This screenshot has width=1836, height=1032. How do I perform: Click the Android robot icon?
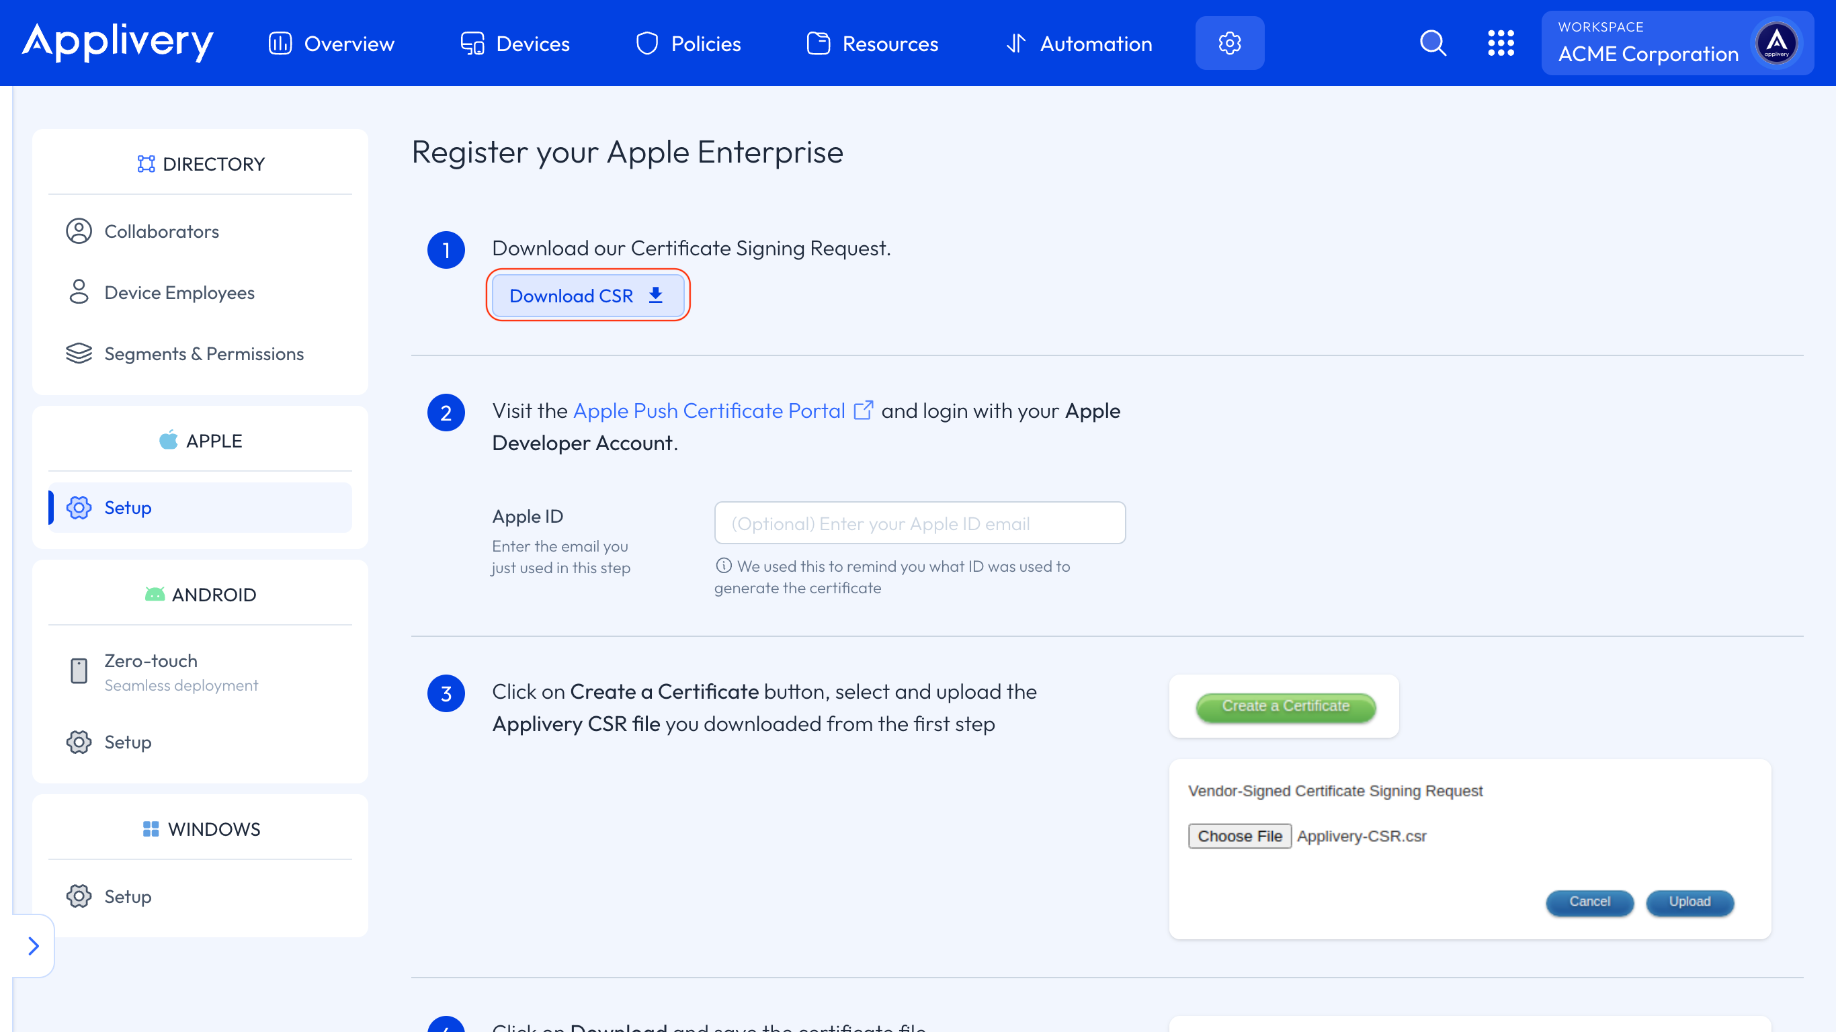click(x=156, y=594)
